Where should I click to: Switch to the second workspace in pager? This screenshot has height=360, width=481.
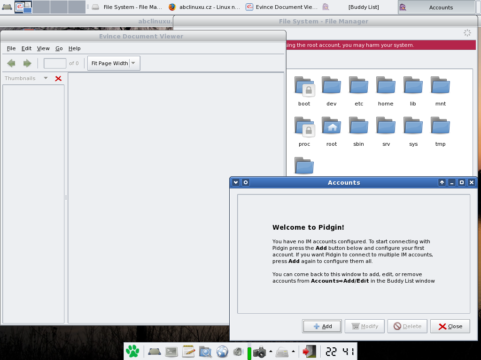point(41,7)
